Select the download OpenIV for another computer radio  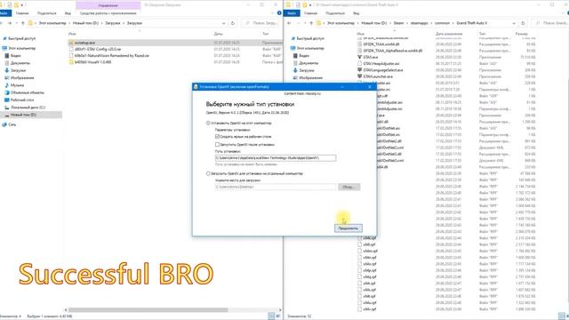[208, 173]
